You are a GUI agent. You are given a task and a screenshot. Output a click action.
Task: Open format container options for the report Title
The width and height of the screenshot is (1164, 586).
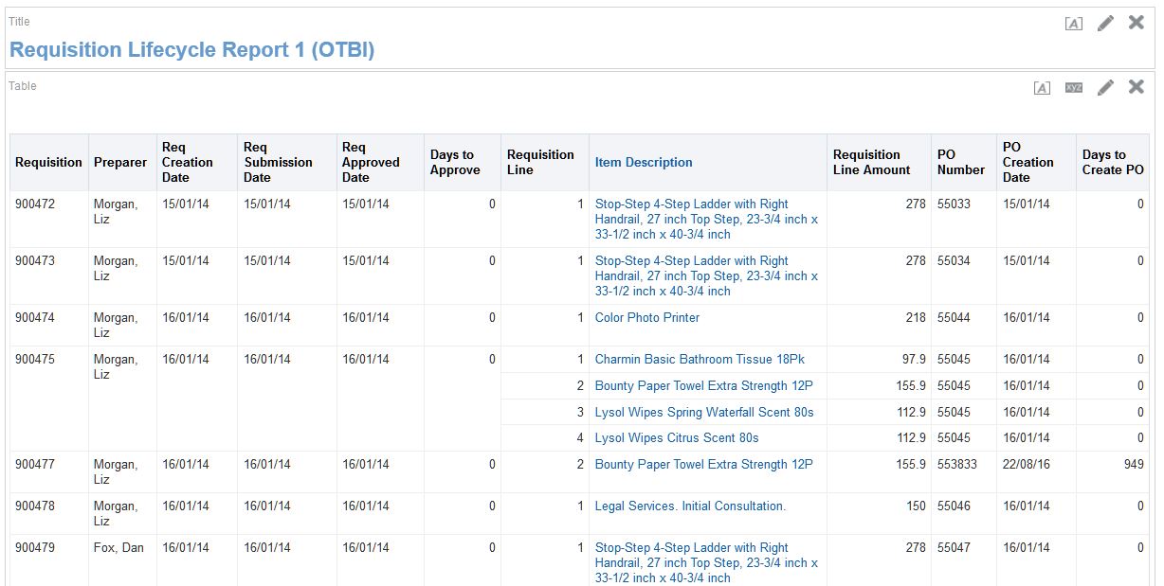pyautogui.click(x=1073, y=22)
